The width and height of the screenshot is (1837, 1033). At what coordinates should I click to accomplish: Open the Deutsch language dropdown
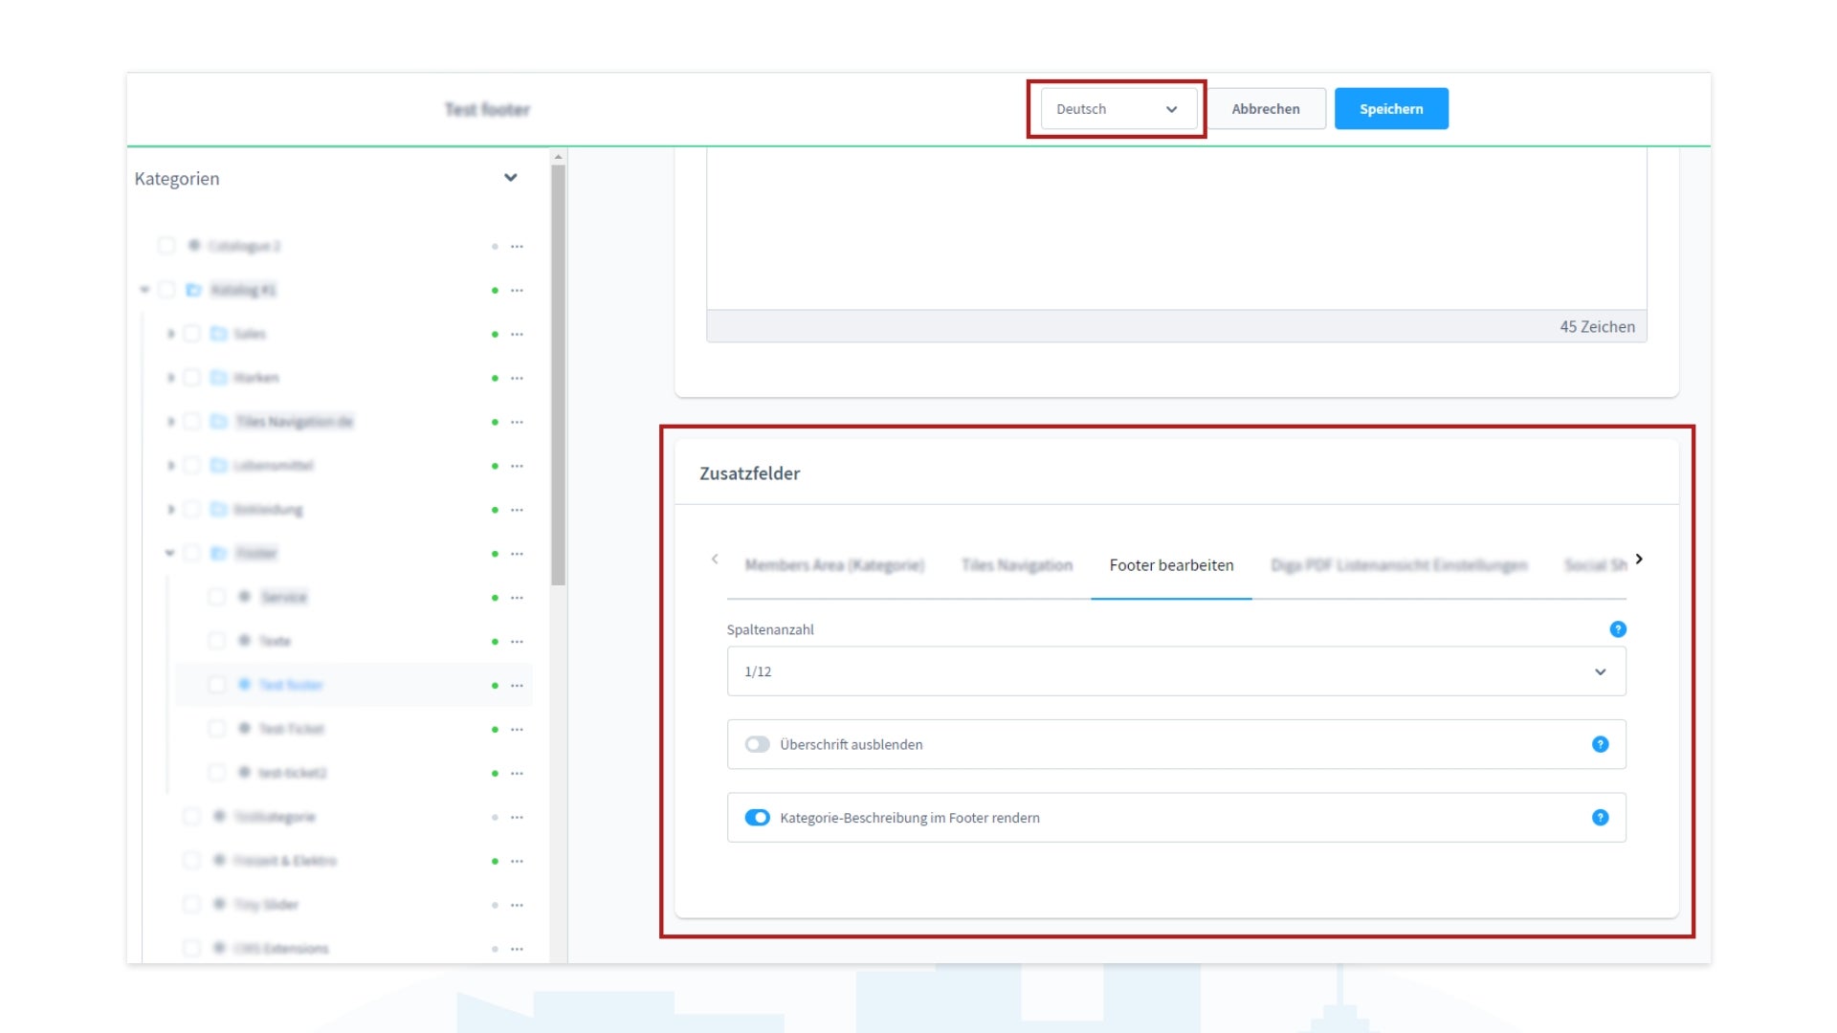pos(1118,109)
